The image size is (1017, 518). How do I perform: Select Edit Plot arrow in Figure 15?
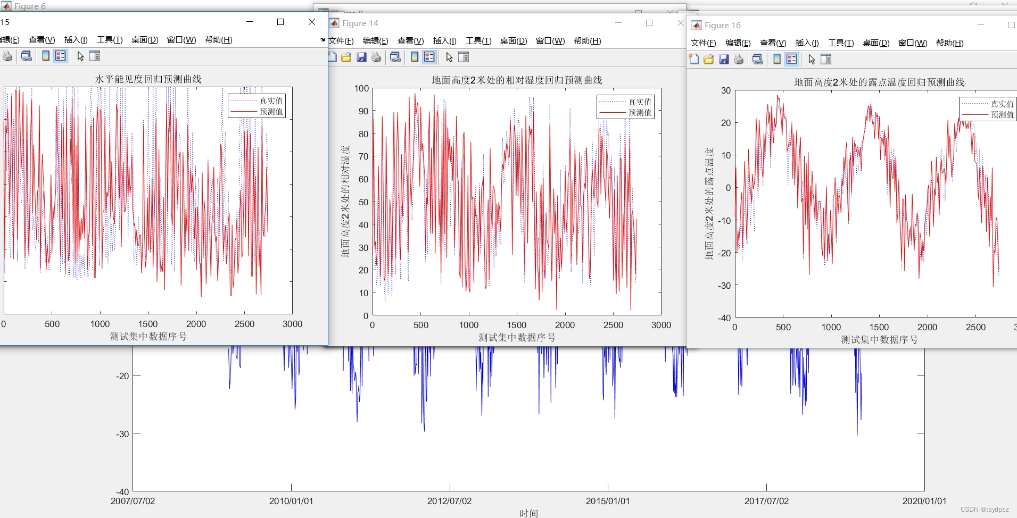(80, 56)
